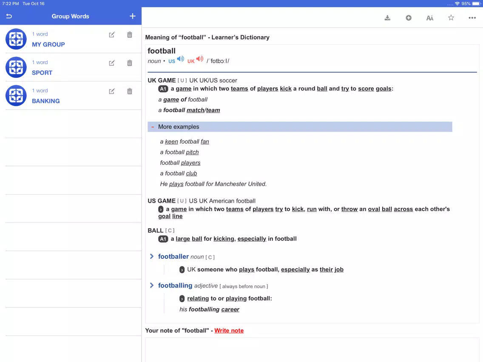Add a new word group with plus icon
This screenshot has height=362, width=483.
click(x=133, y=16)
